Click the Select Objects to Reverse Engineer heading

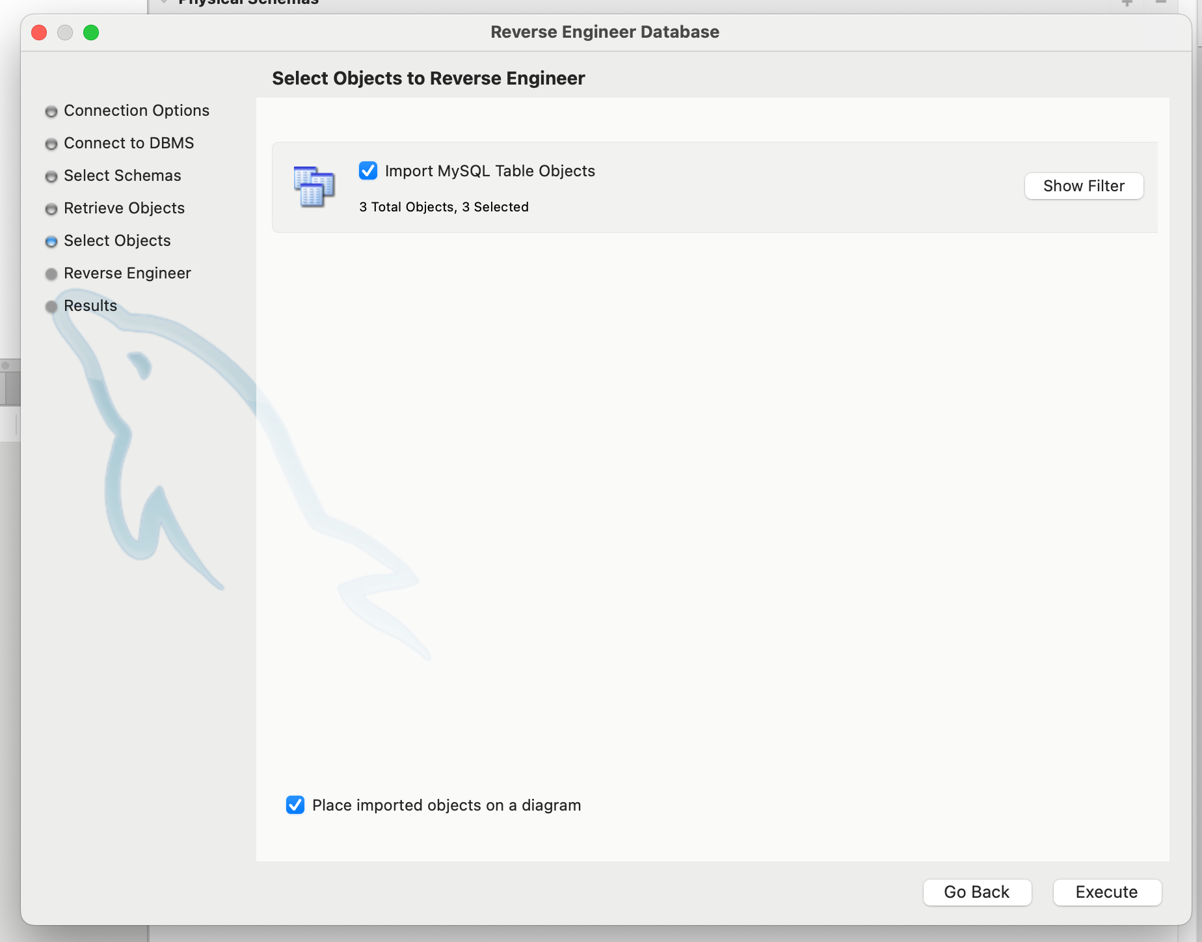click(x=429, y=78)
